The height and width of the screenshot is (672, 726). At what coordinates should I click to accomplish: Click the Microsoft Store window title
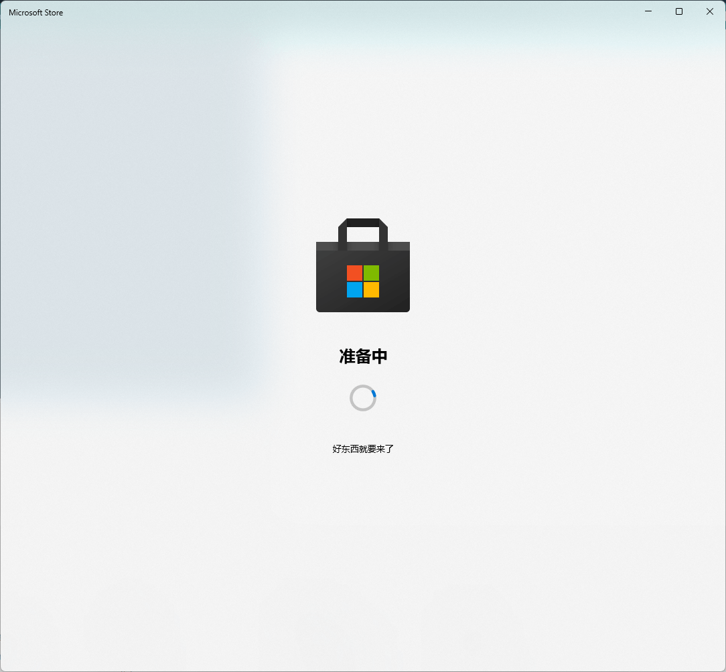(x=35, y=13)
